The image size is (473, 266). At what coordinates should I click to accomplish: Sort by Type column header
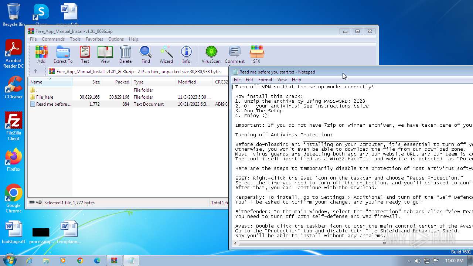pos(154,82)
